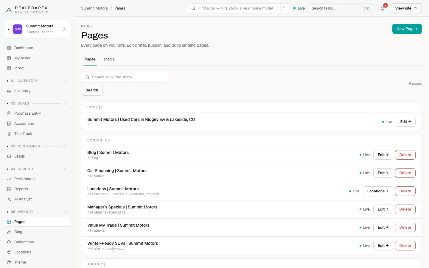Click the Reports sidebar icon
429x268 pixels.
point(9,189)
